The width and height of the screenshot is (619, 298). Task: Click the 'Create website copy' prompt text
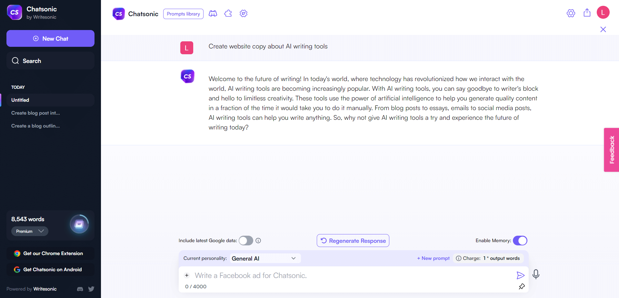[x=268, y=46]
